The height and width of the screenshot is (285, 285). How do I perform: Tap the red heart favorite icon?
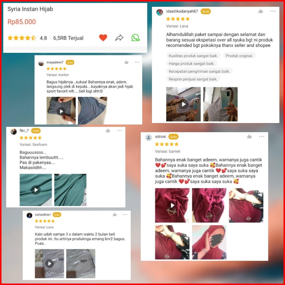(103, 38)
